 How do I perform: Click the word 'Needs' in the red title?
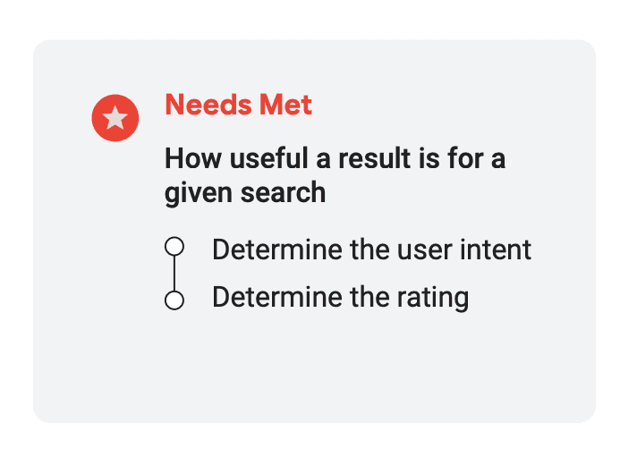coord(208,105)
